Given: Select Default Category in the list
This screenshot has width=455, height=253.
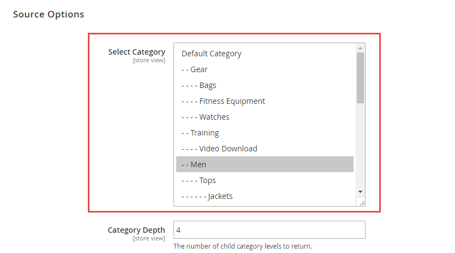Looking at the screenshot, I should 265,54.
